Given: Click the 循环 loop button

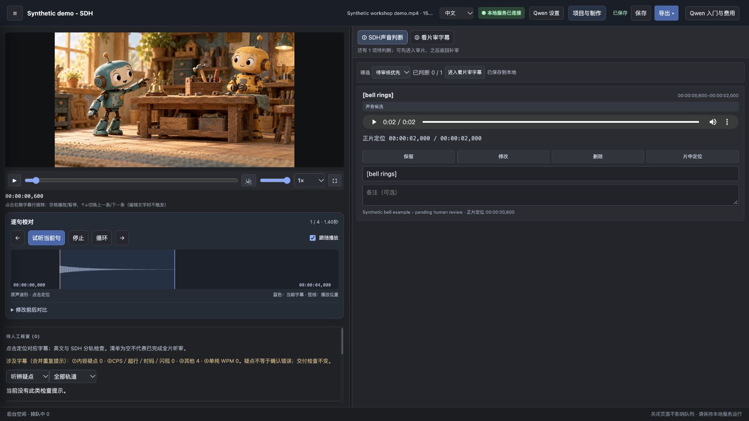Looking at the screenshot, I should pos(102,238).
